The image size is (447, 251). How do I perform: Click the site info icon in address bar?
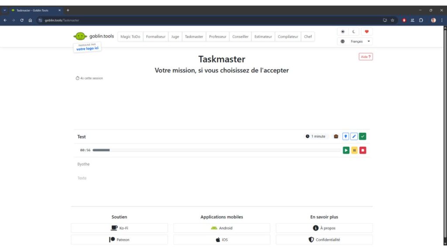point(40,20)
